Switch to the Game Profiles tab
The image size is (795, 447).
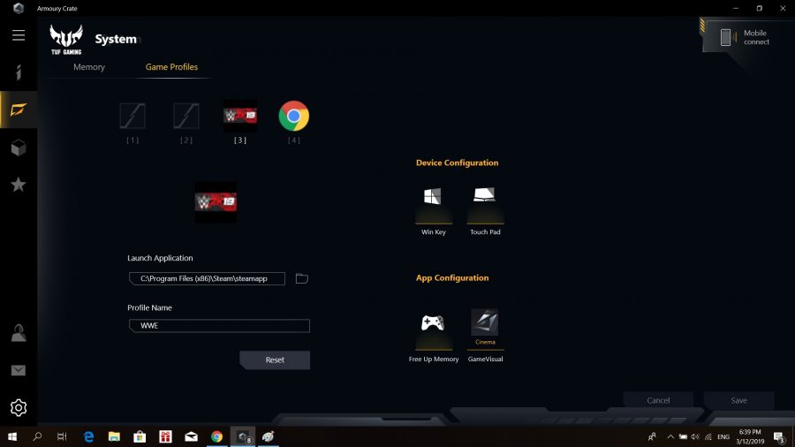[x=171, y=67]
